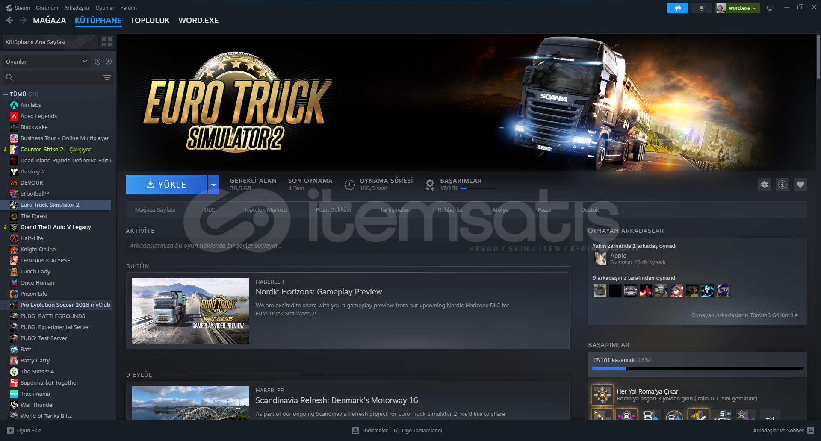Screen dimensions: 821x441
Task: Install the game with YÜKLE button
Action: (166, 185)
